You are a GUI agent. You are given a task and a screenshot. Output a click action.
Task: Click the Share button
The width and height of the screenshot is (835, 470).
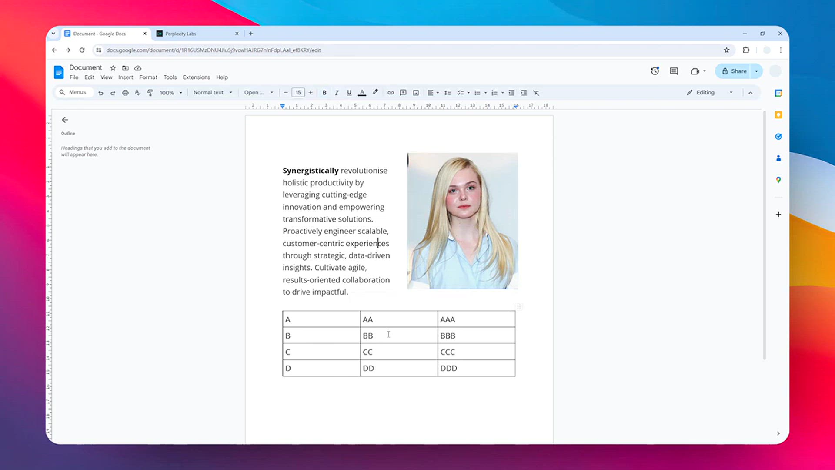coord(734,71)
